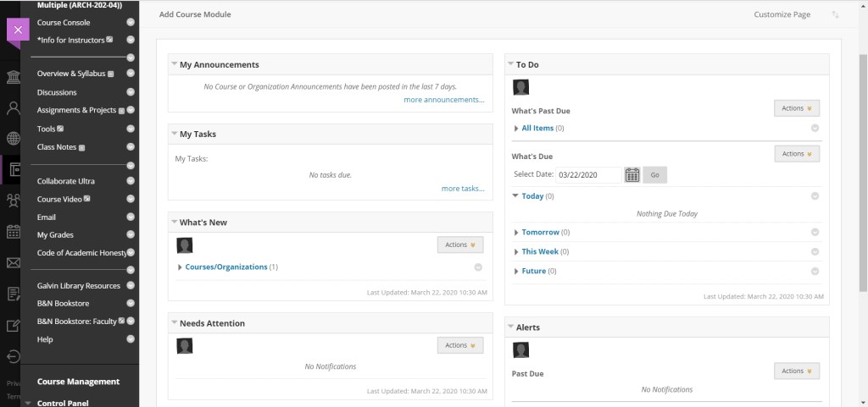
Task: Open the Messages envelope icon
Action: click(14, 262)
